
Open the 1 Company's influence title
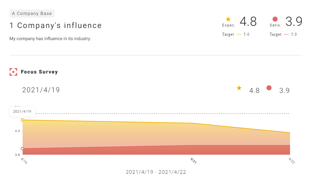(56, 25)
